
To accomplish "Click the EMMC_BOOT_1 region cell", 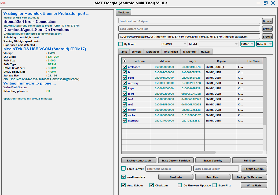I will [x=221, y=67].
